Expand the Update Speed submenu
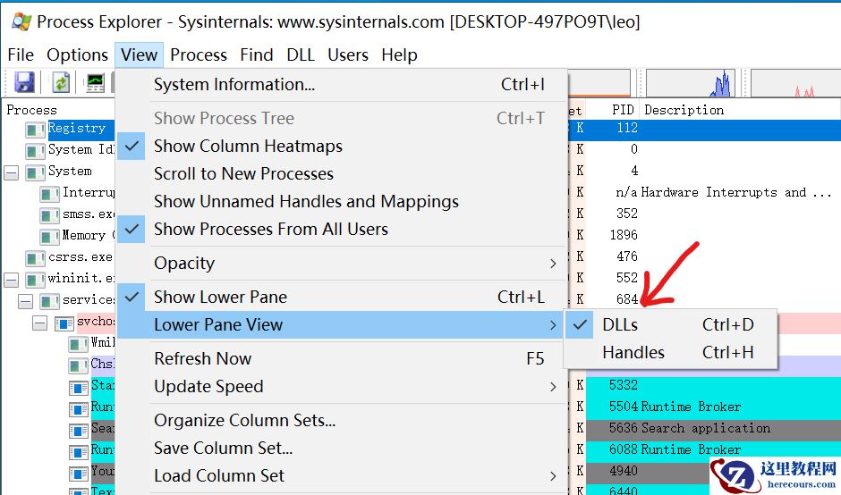 click(342, 386)
